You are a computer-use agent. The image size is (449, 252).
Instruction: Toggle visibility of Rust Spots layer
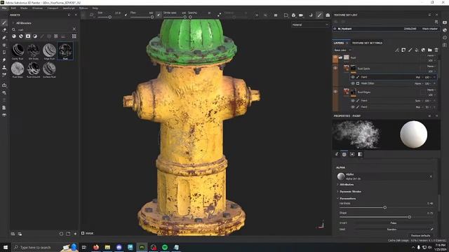click(x=335, y=68)
